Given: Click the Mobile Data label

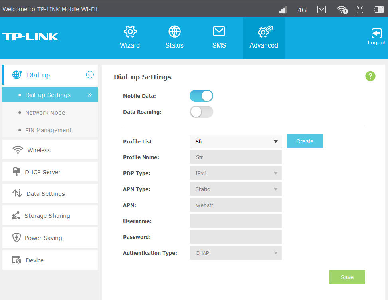Looking at the screenshot, I should (x=139, y=96).
